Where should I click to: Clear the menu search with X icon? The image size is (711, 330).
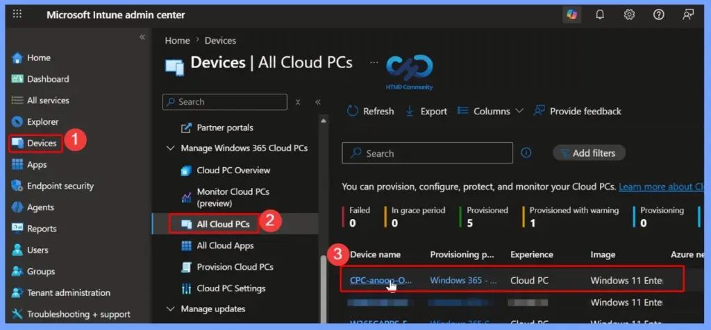pos(298,102)
